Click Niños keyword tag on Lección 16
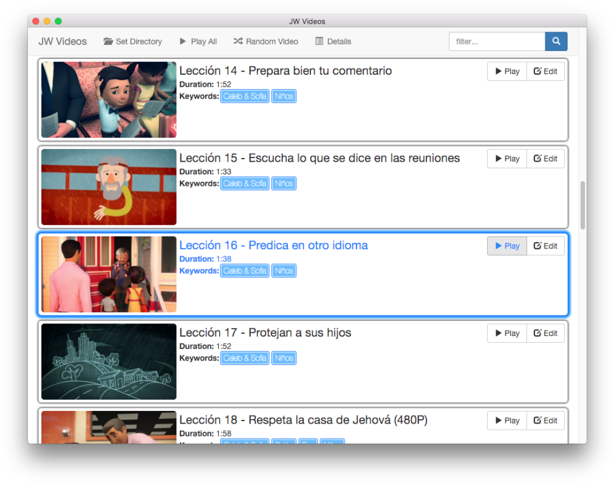 pyautogui.click(x=284, y=271)
